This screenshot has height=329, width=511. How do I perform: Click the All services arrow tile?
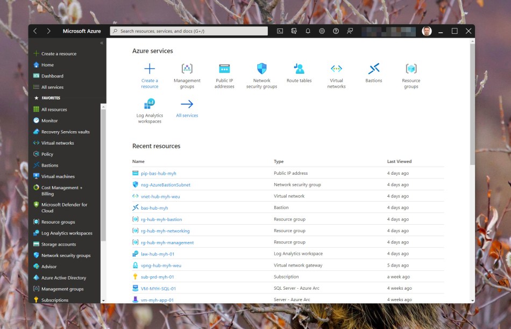click(187, 108)
